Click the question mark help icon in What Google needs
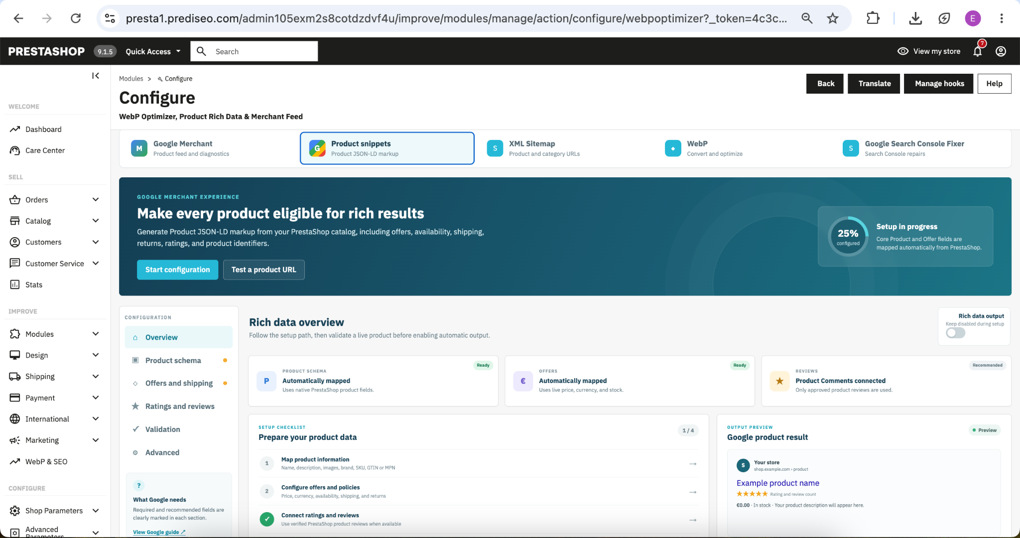1020x538 pixels. [x=139, y=486]
